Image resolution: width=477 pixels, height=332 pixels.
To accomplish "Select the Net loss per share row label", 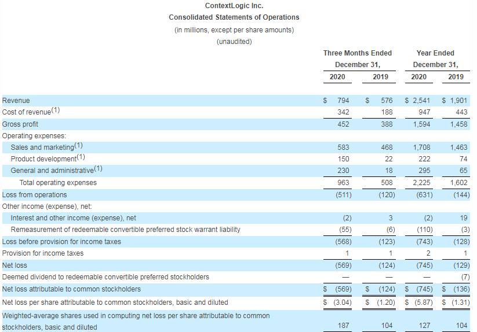I will [115, 302].
